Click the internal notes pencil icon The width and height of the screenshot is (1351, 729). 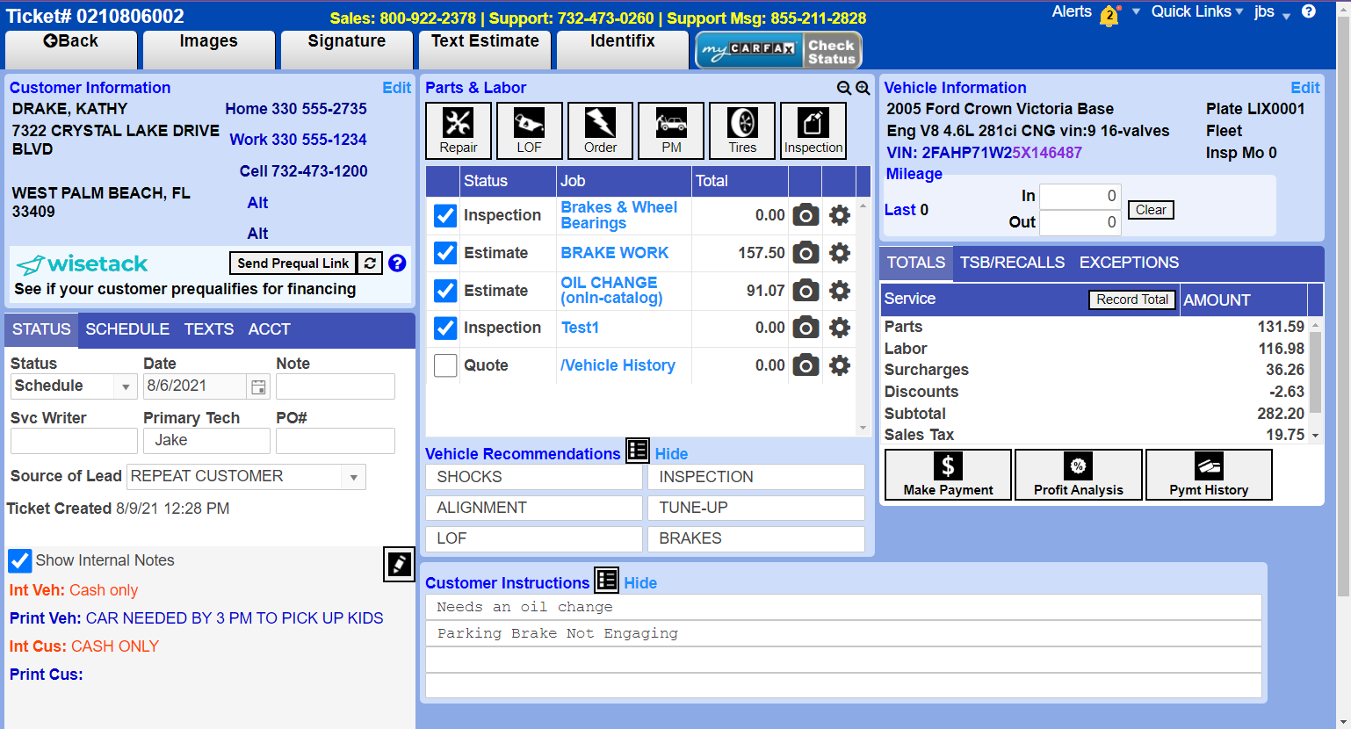pos(399,565)
